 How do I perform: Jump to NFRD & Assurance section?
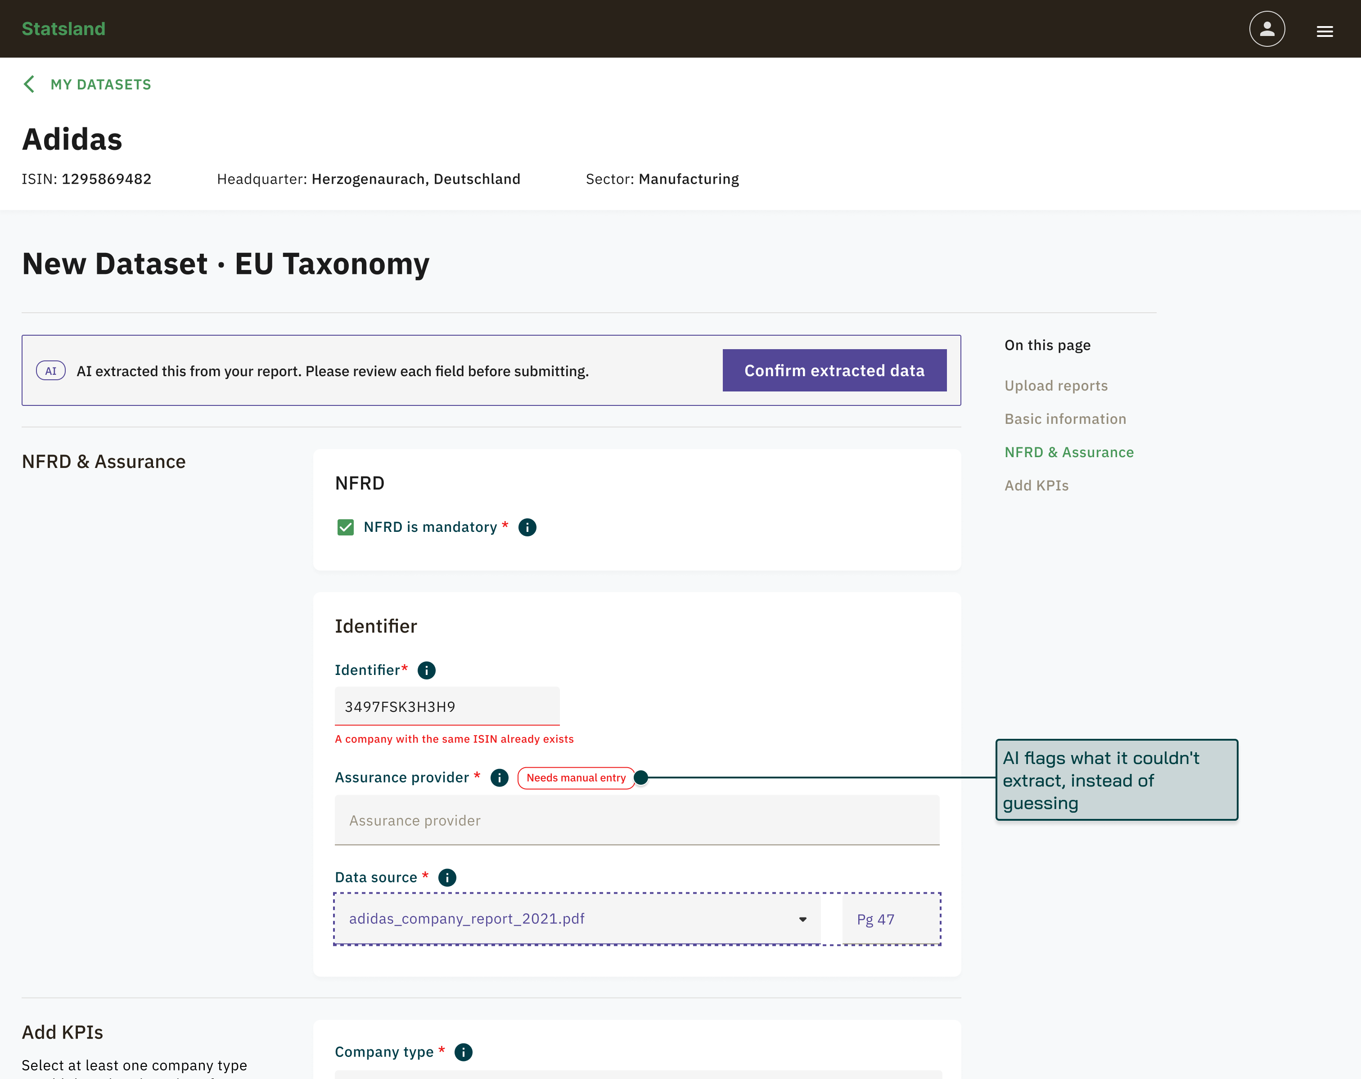1069,452
